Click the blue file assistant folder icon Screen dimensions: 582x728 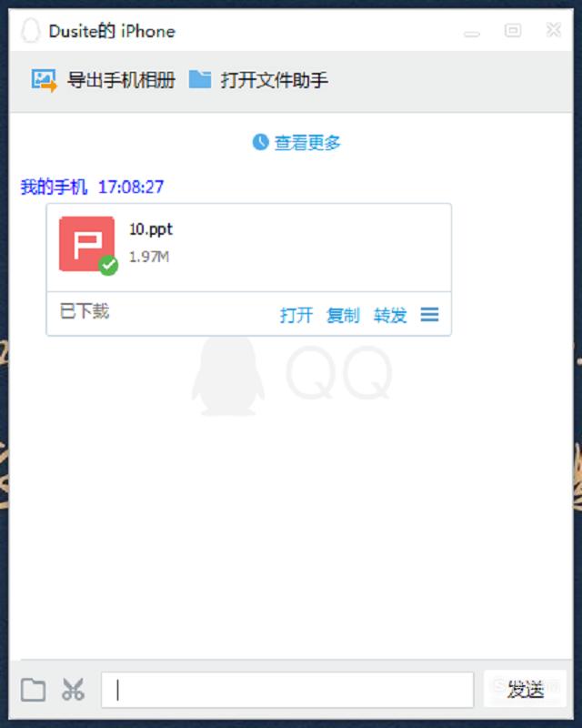coord(200,79)
